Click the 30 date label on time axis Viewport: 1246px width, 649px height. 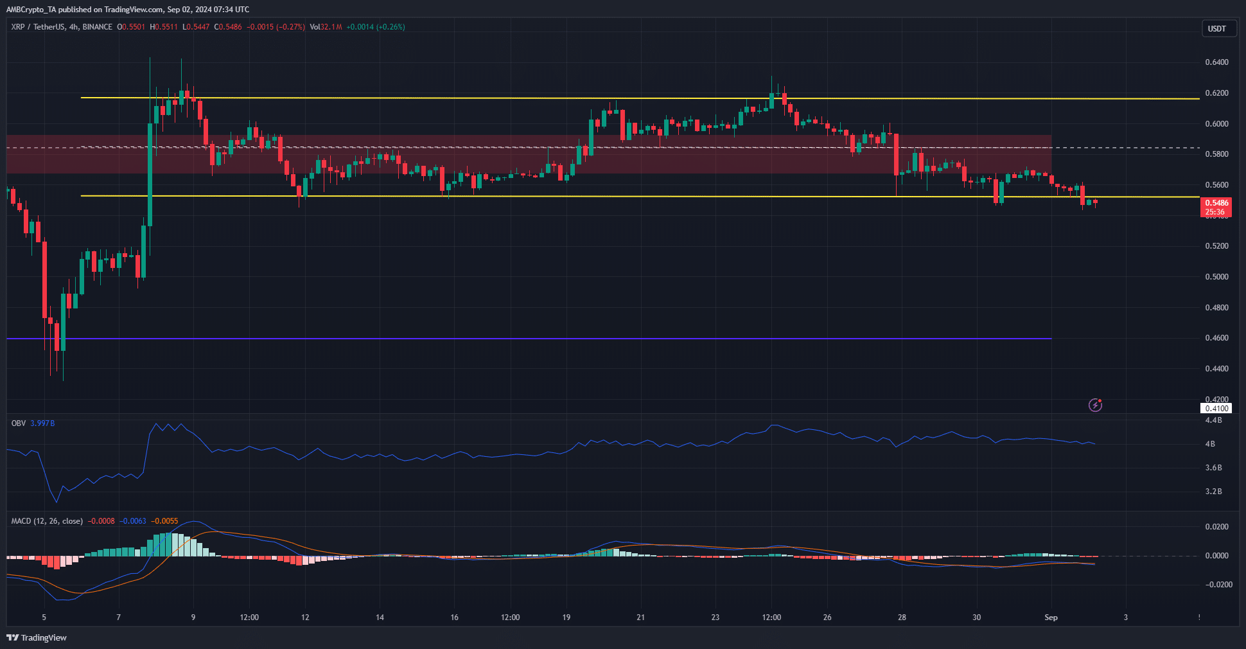click(x=976, y=618)
